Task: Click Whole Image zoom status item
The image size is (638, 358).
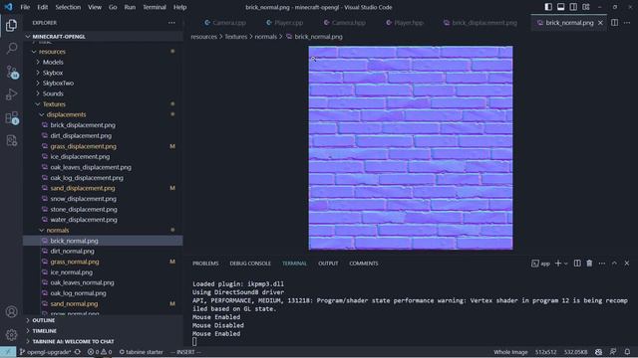Action: click(x=510, y=352)
